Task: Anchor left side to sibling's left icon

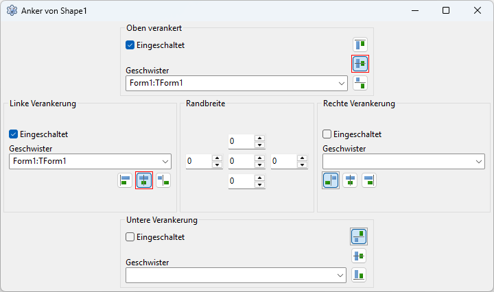Action: [125, 180]
